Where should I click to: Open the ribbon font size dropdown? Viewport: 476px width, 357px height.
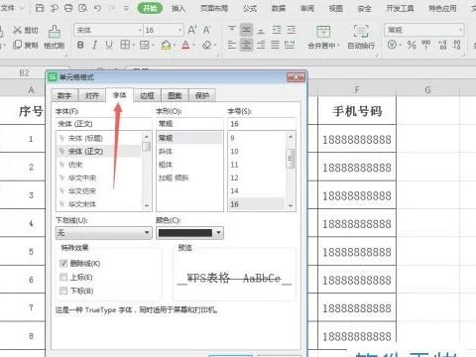180,30
